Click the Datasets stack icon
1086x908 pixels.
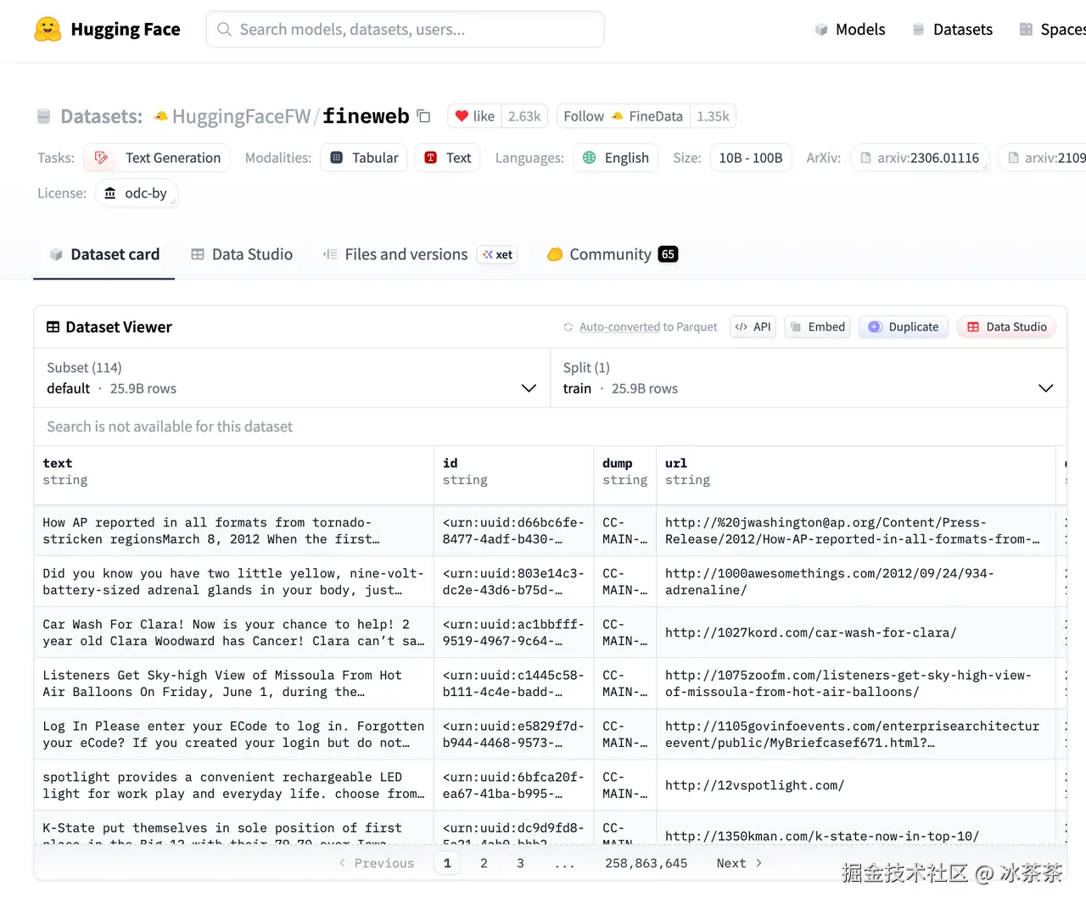tap(918, 30)
